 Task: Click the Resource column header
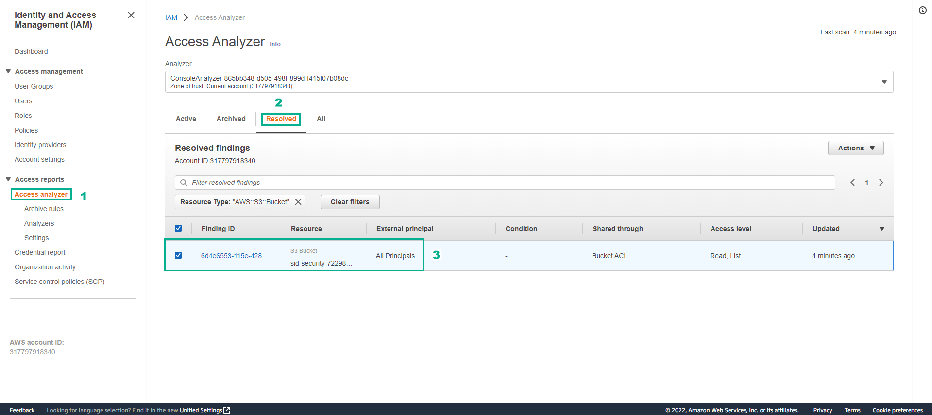pos(306,229)
